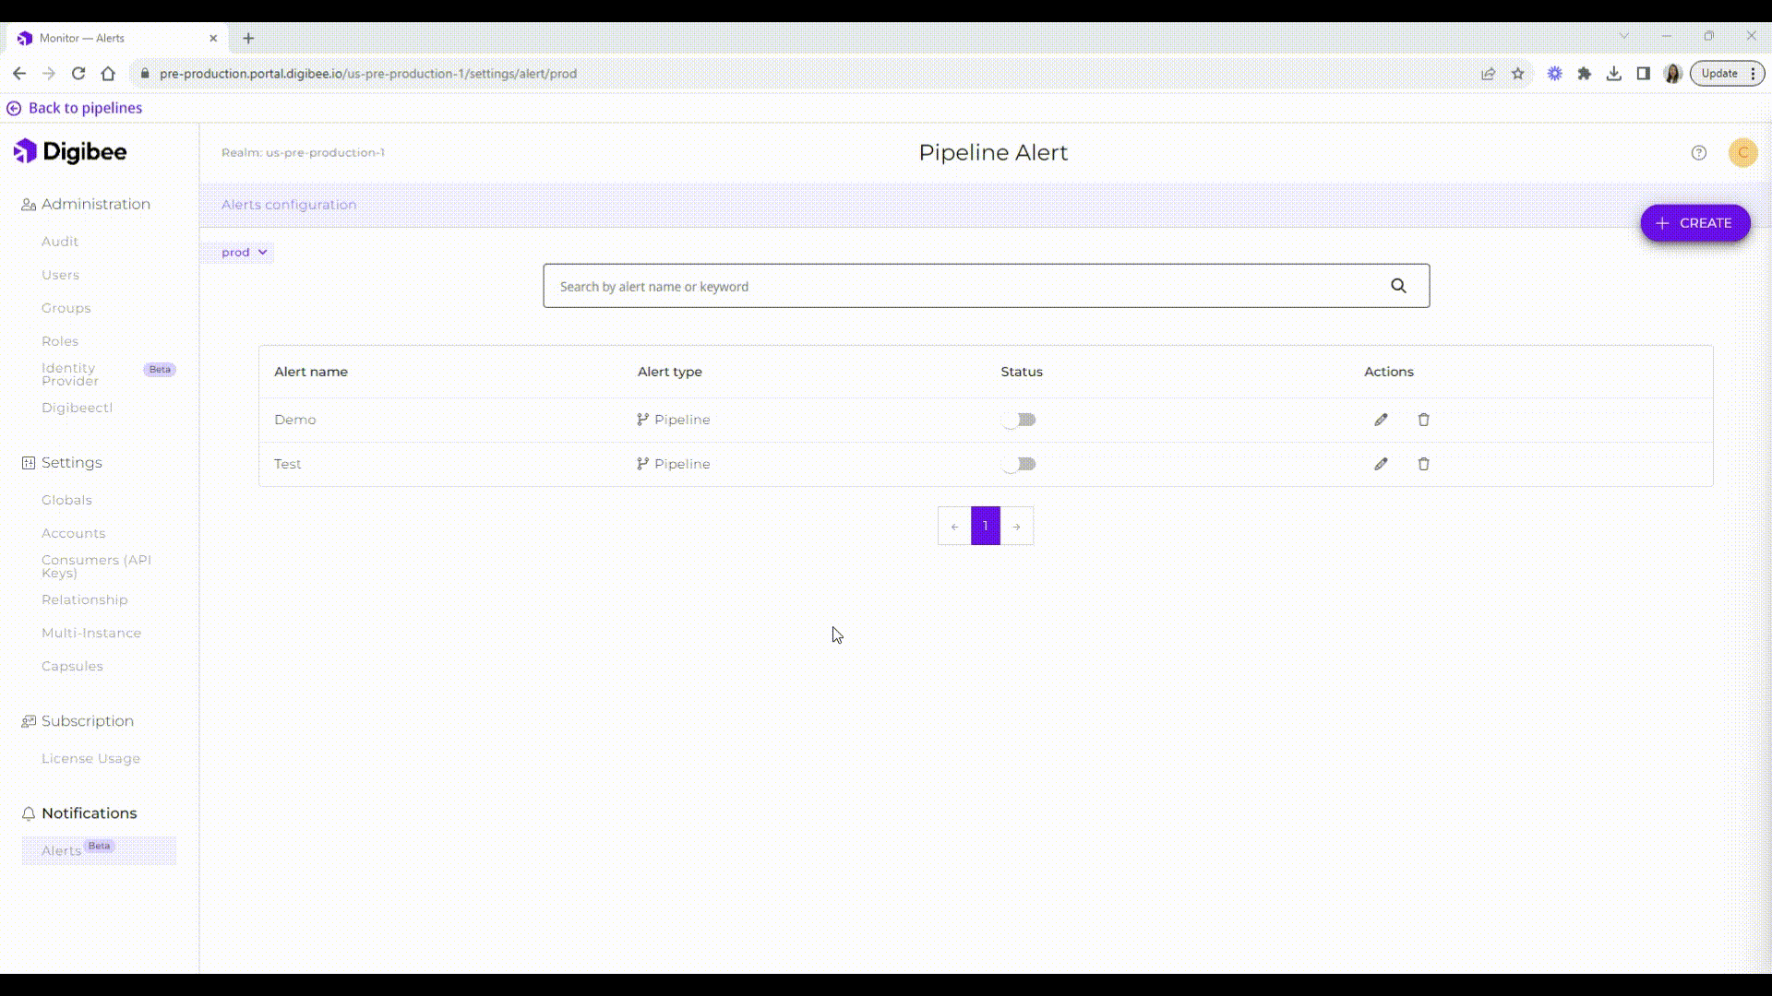
Task: Enable the Test alert status toggle
Action: click(1019, 464)
